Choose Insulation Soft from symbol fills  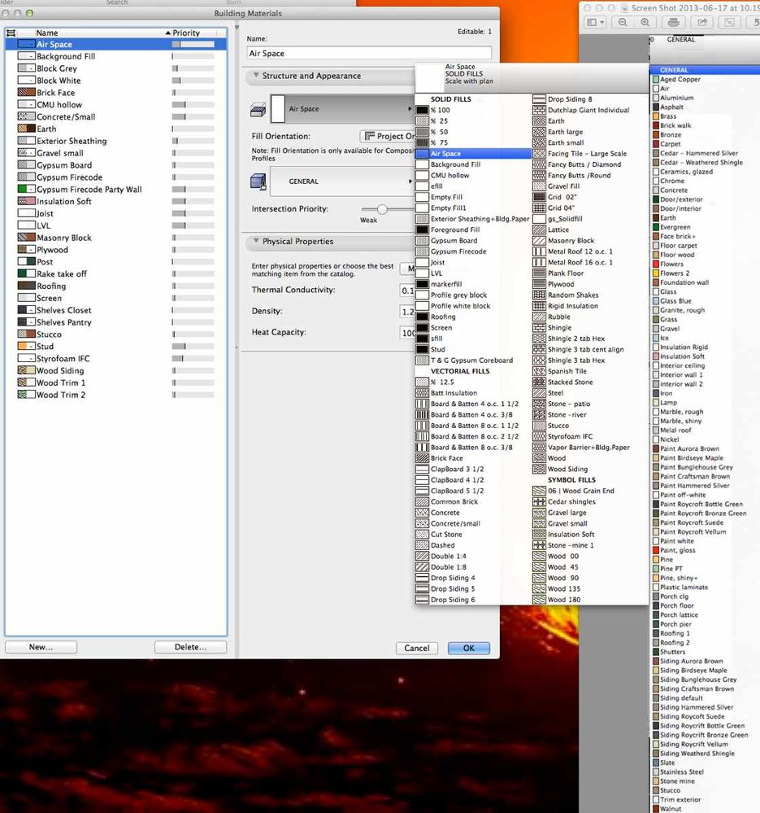pyautogui.click(x=589, y=535)
